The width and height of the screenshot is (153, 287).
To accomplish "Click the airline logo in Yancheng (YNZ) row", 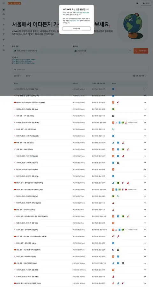I will coord(113,210).
